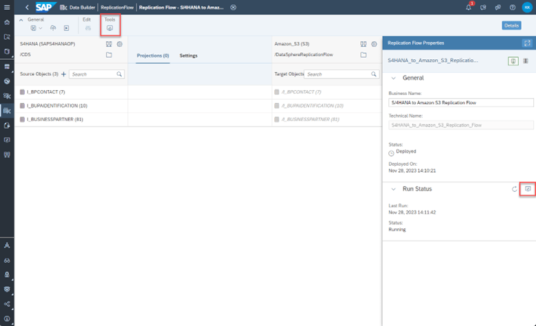Open the cube-shaped sidebar icon
This screenshot has width=536, height=326.
[x=7, y=52]
